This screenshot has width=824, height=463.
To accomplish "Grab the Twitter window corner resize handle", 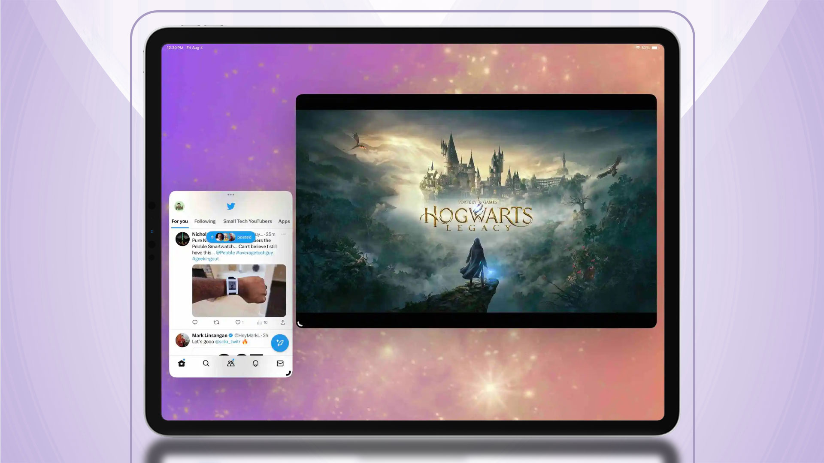I will coord(288,373).
